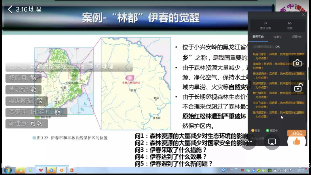Click the 15:10 taskbar clock

click(301, 170)
